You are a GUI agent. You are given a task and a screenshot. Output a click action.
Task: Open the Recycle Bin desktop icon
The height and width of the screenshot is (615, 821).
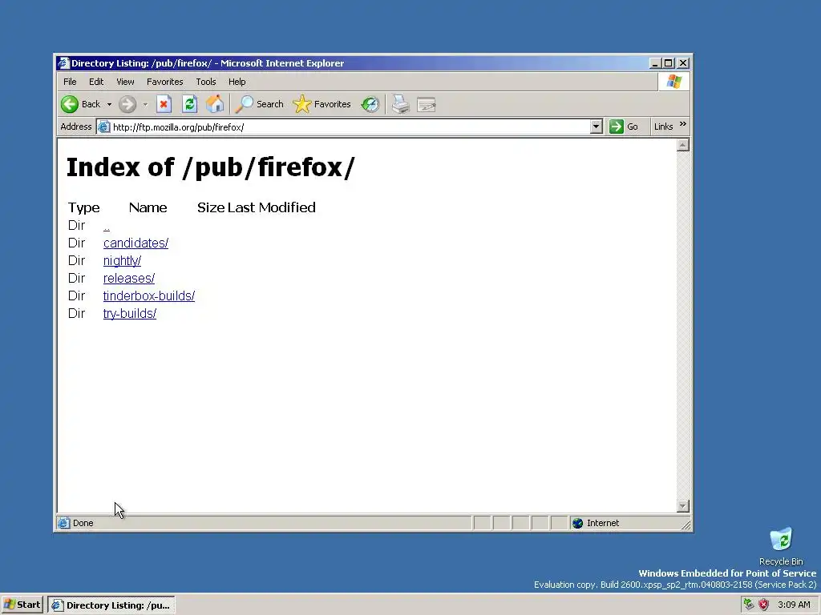pos(781,546)
